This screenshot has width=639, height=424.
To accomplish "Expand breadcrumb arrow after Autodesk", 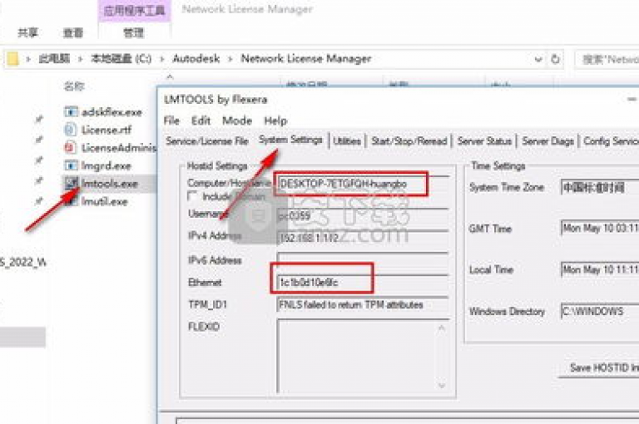I will click(230, 59).
